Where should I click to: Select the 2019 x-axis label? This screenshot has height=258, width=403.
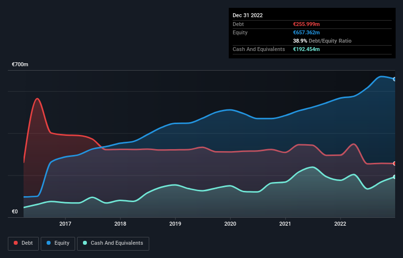point(175,224)
